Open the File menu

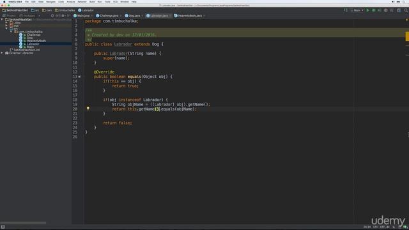(x=27, y=1)
